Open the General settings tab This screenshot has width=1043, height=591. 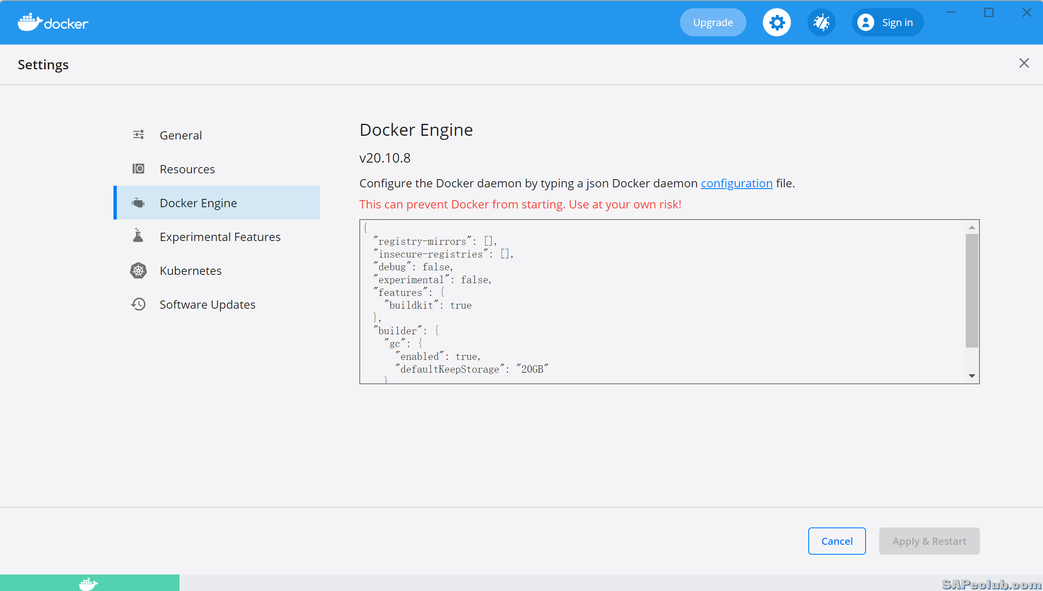[181, 135]
